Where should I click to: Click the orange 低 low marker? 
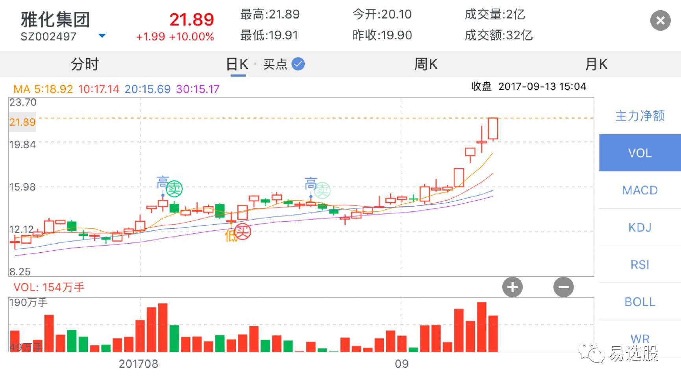click(231, 236)
